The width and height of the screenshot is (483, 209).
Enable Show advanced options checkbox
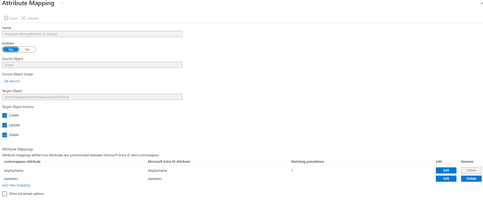pyautogui.click(x=5, y=194)
